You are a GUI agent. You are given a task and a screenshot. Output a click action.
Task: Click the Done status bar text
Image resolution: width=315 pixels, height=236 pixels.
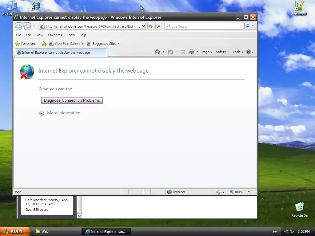(x=18, y=192)
